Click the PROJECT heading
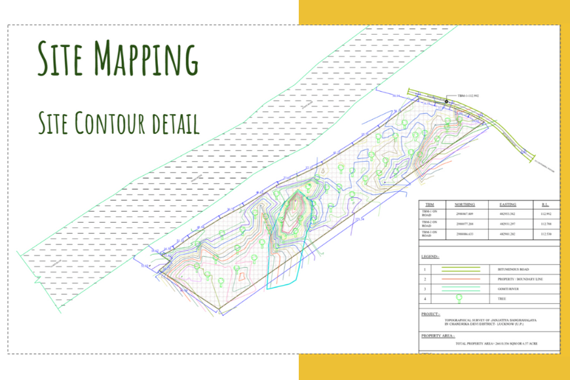The image size is (570, 380). tap(431, 314)
